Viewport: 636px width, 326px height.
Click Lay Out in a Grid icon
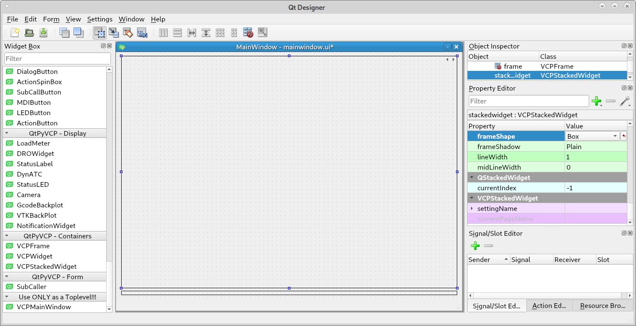click(x=220, y=32)
